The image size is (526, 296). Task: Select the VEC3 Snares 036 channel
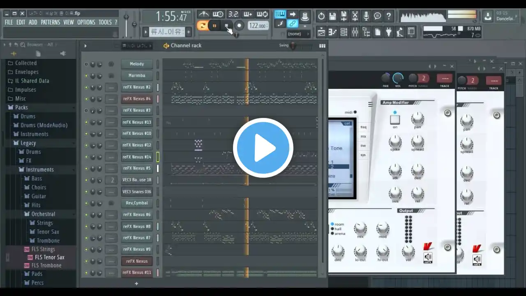(137, 192)
